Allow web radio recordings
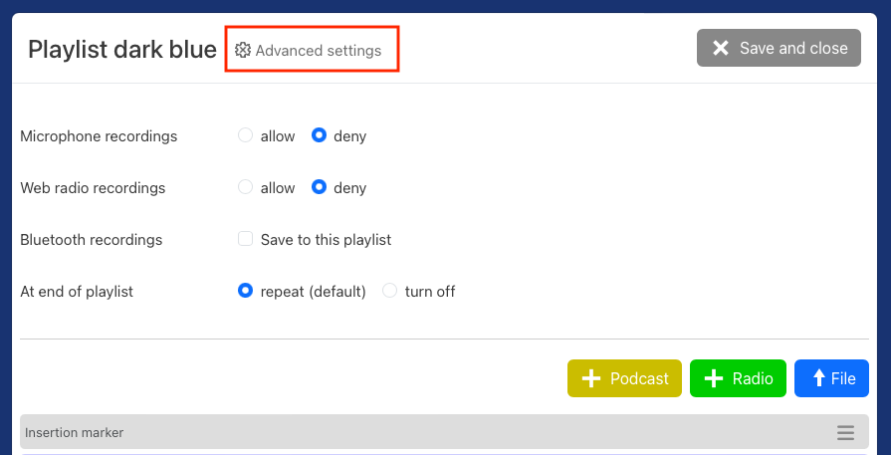 (x=246, y=188)
